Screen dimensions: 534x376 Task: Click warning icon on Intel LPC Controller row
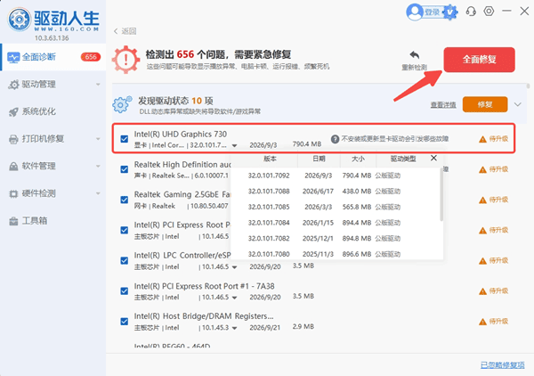click(x=482, y=261)
